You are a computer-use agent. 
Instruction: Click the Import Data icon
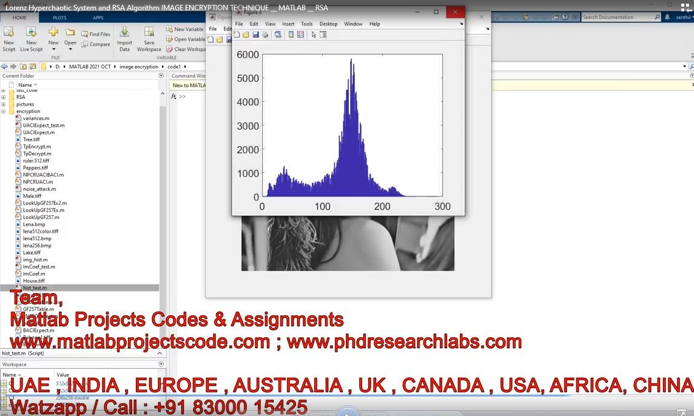[x=124, y=32]
